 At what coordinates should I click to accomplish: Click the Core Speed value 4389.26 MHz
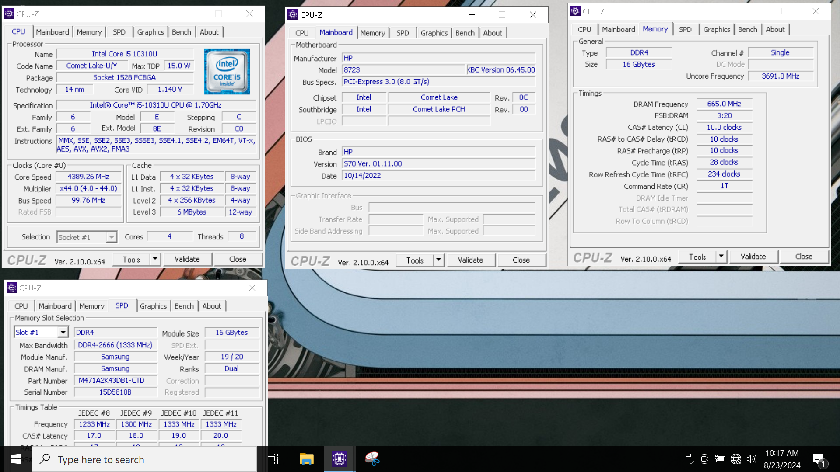pyautogui.click(x=88, y=177)
